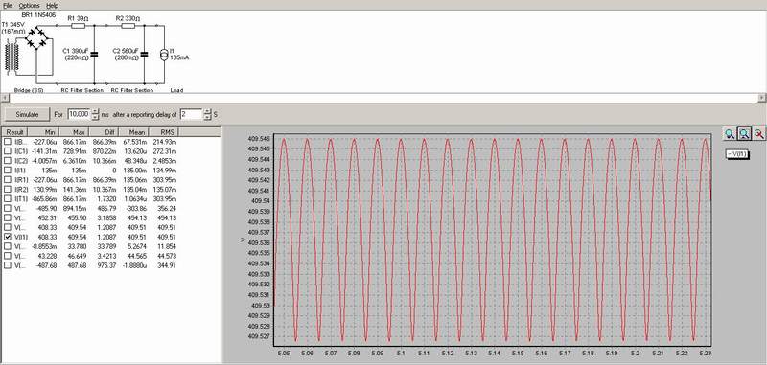Open the Options menu

[x=30, y=6]
